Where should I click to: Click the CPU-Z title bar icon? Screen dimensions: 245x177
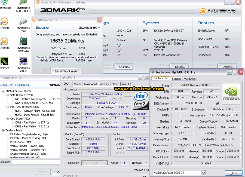[x=64, y=77]
